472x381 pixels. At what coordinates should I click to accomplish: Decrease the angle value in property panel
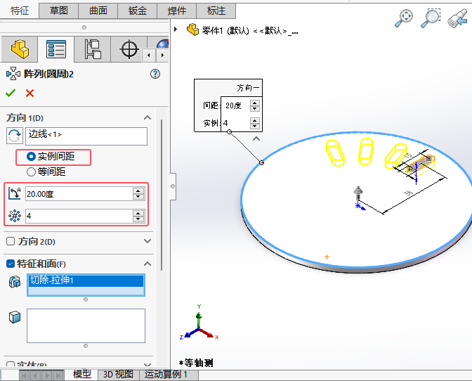[x=138, y=197]
